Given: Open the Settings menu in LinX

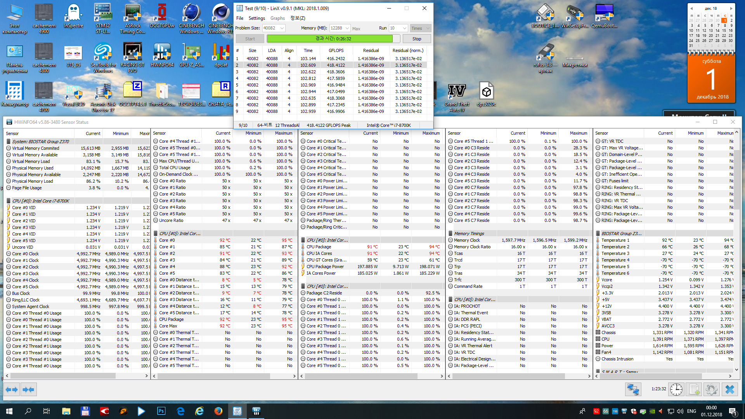Looking at the screenshot, I should pyautogui.click(x=256, y=18).
